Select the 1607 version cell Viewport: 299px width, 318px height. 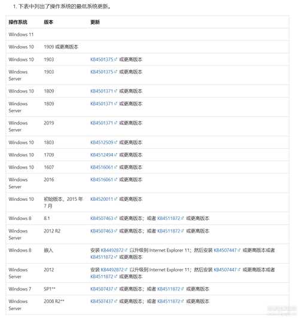[x=49, y=167]
